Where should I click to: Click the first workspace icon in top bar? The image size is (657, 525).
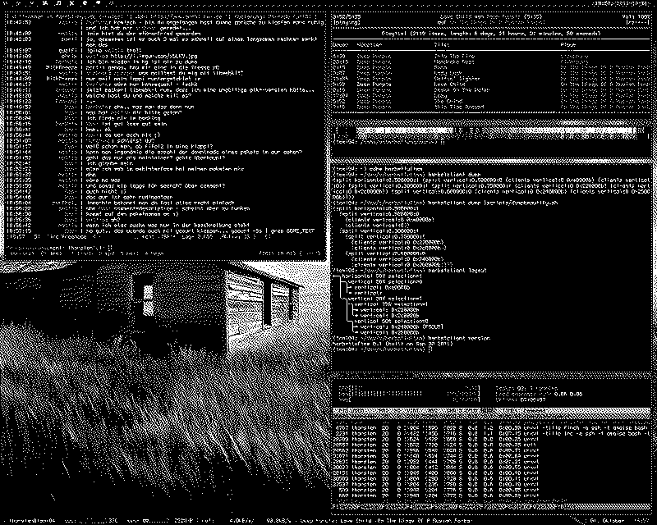[6, 3]
